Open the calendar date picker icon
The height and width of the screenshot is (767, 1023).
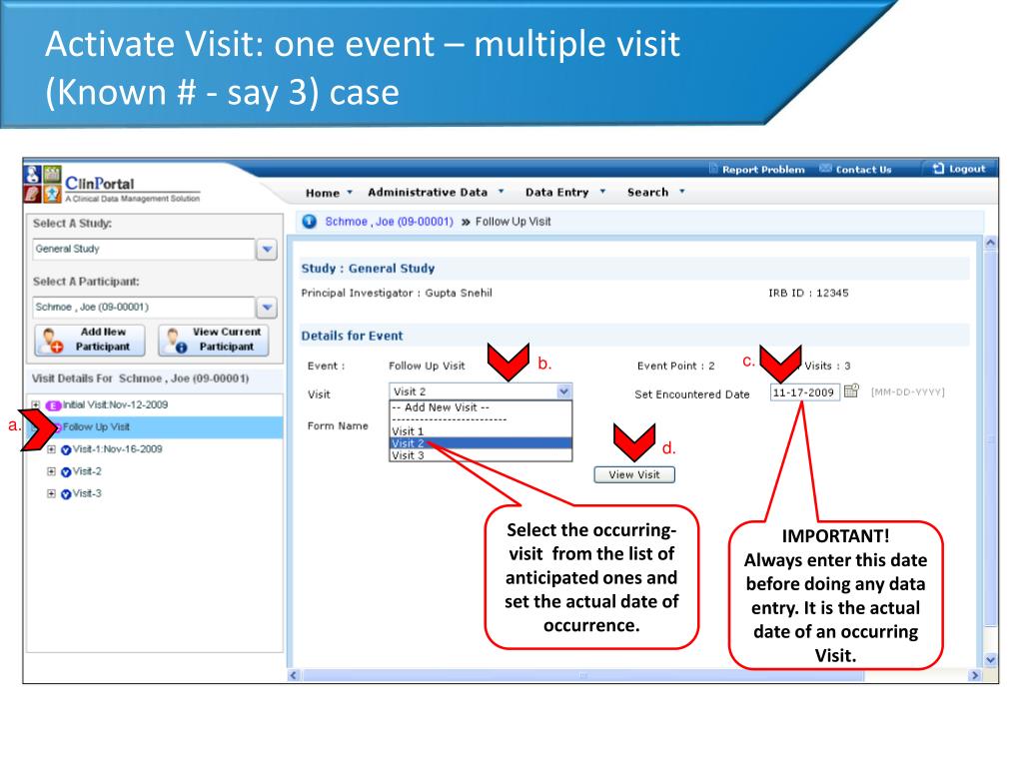[x=851, y=390]
